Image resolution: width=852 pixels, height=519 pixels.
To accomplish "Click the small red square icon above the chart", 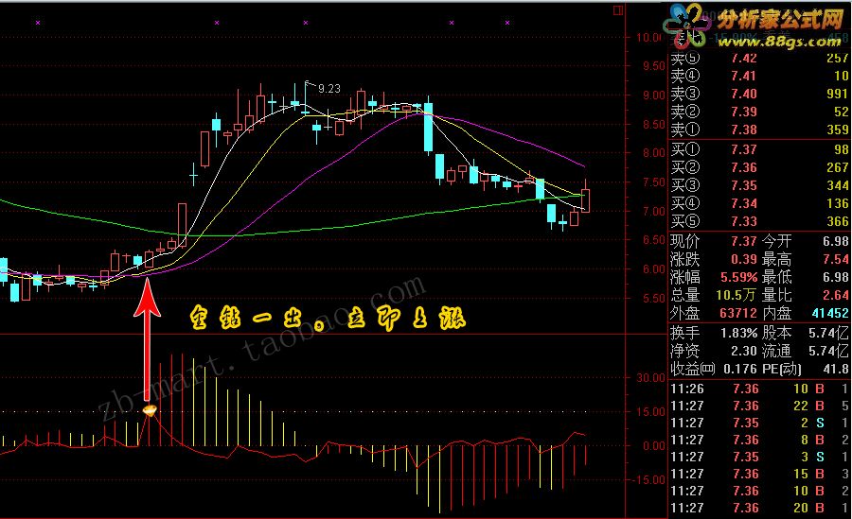I will click(x=618, y=10).
